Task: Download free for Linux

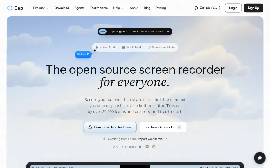Action: tap(110, 127)
